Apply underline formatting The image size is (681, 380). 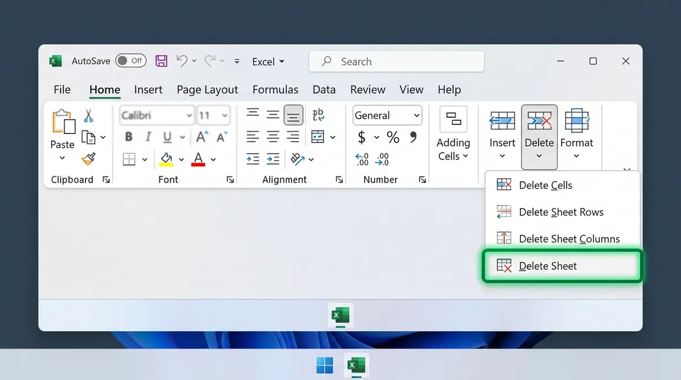coord(167,137)
